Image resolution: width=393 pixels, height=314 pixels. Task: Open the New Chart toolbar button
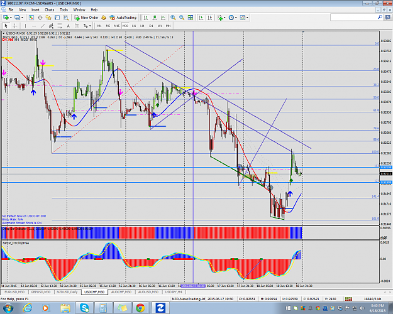tap(6, 18)
